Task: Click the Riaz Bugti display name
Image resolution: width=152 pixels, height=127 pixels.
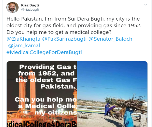Action: (x=30, y=5)
